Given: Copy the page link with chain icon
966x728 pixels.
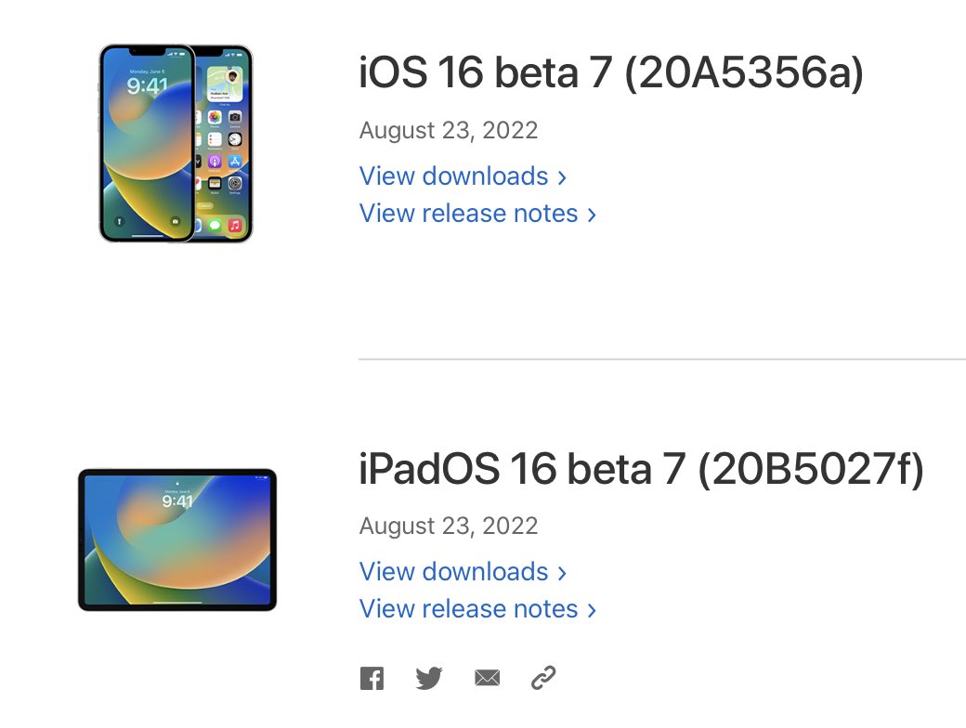Looking at the screenshot, I should pos(543,679).
